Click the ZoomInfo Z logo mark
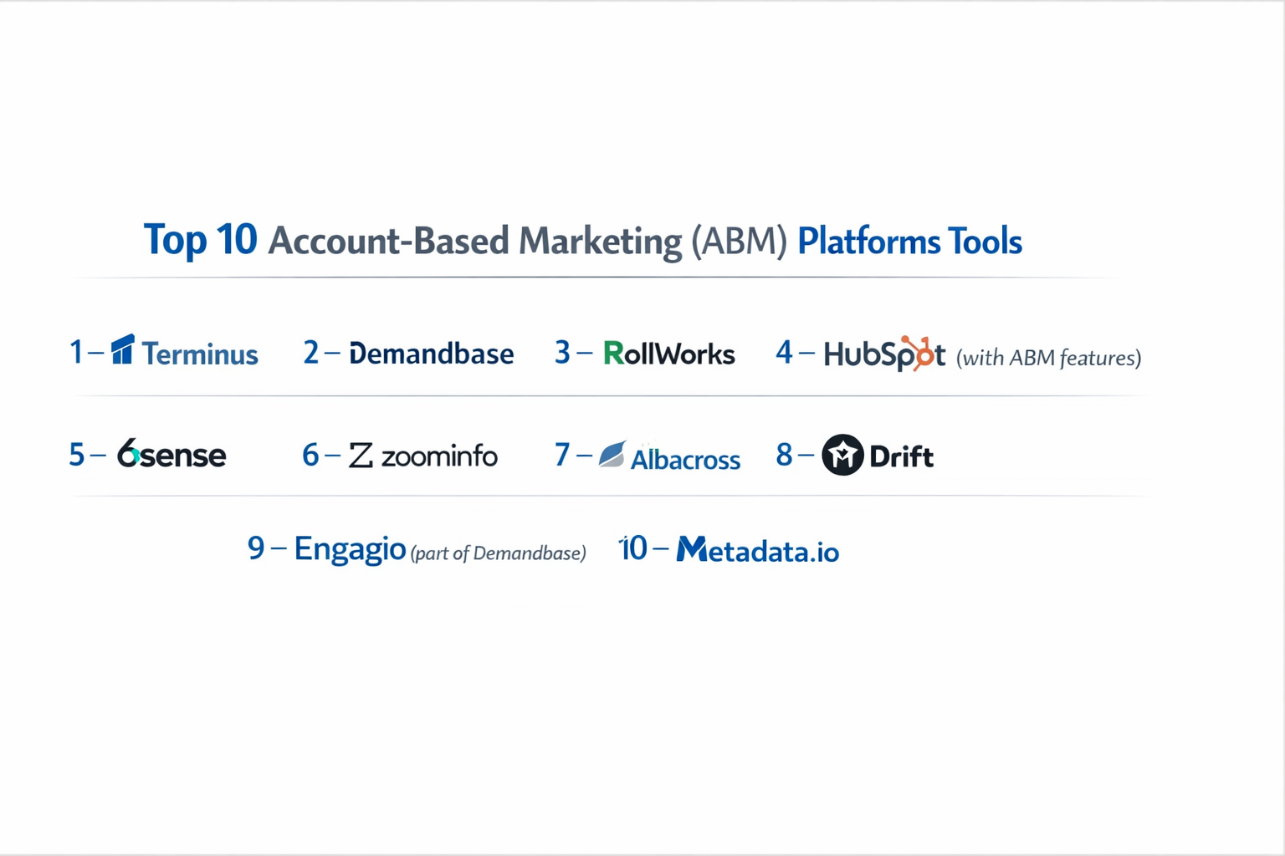Screen dimensions: 1285x856 click(x=361, y=456)
